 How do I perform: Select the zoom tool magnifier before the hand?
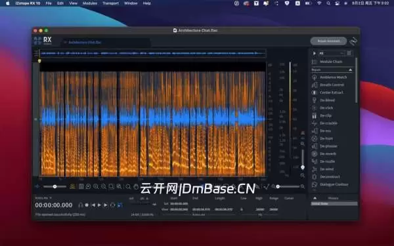[128, 186]
